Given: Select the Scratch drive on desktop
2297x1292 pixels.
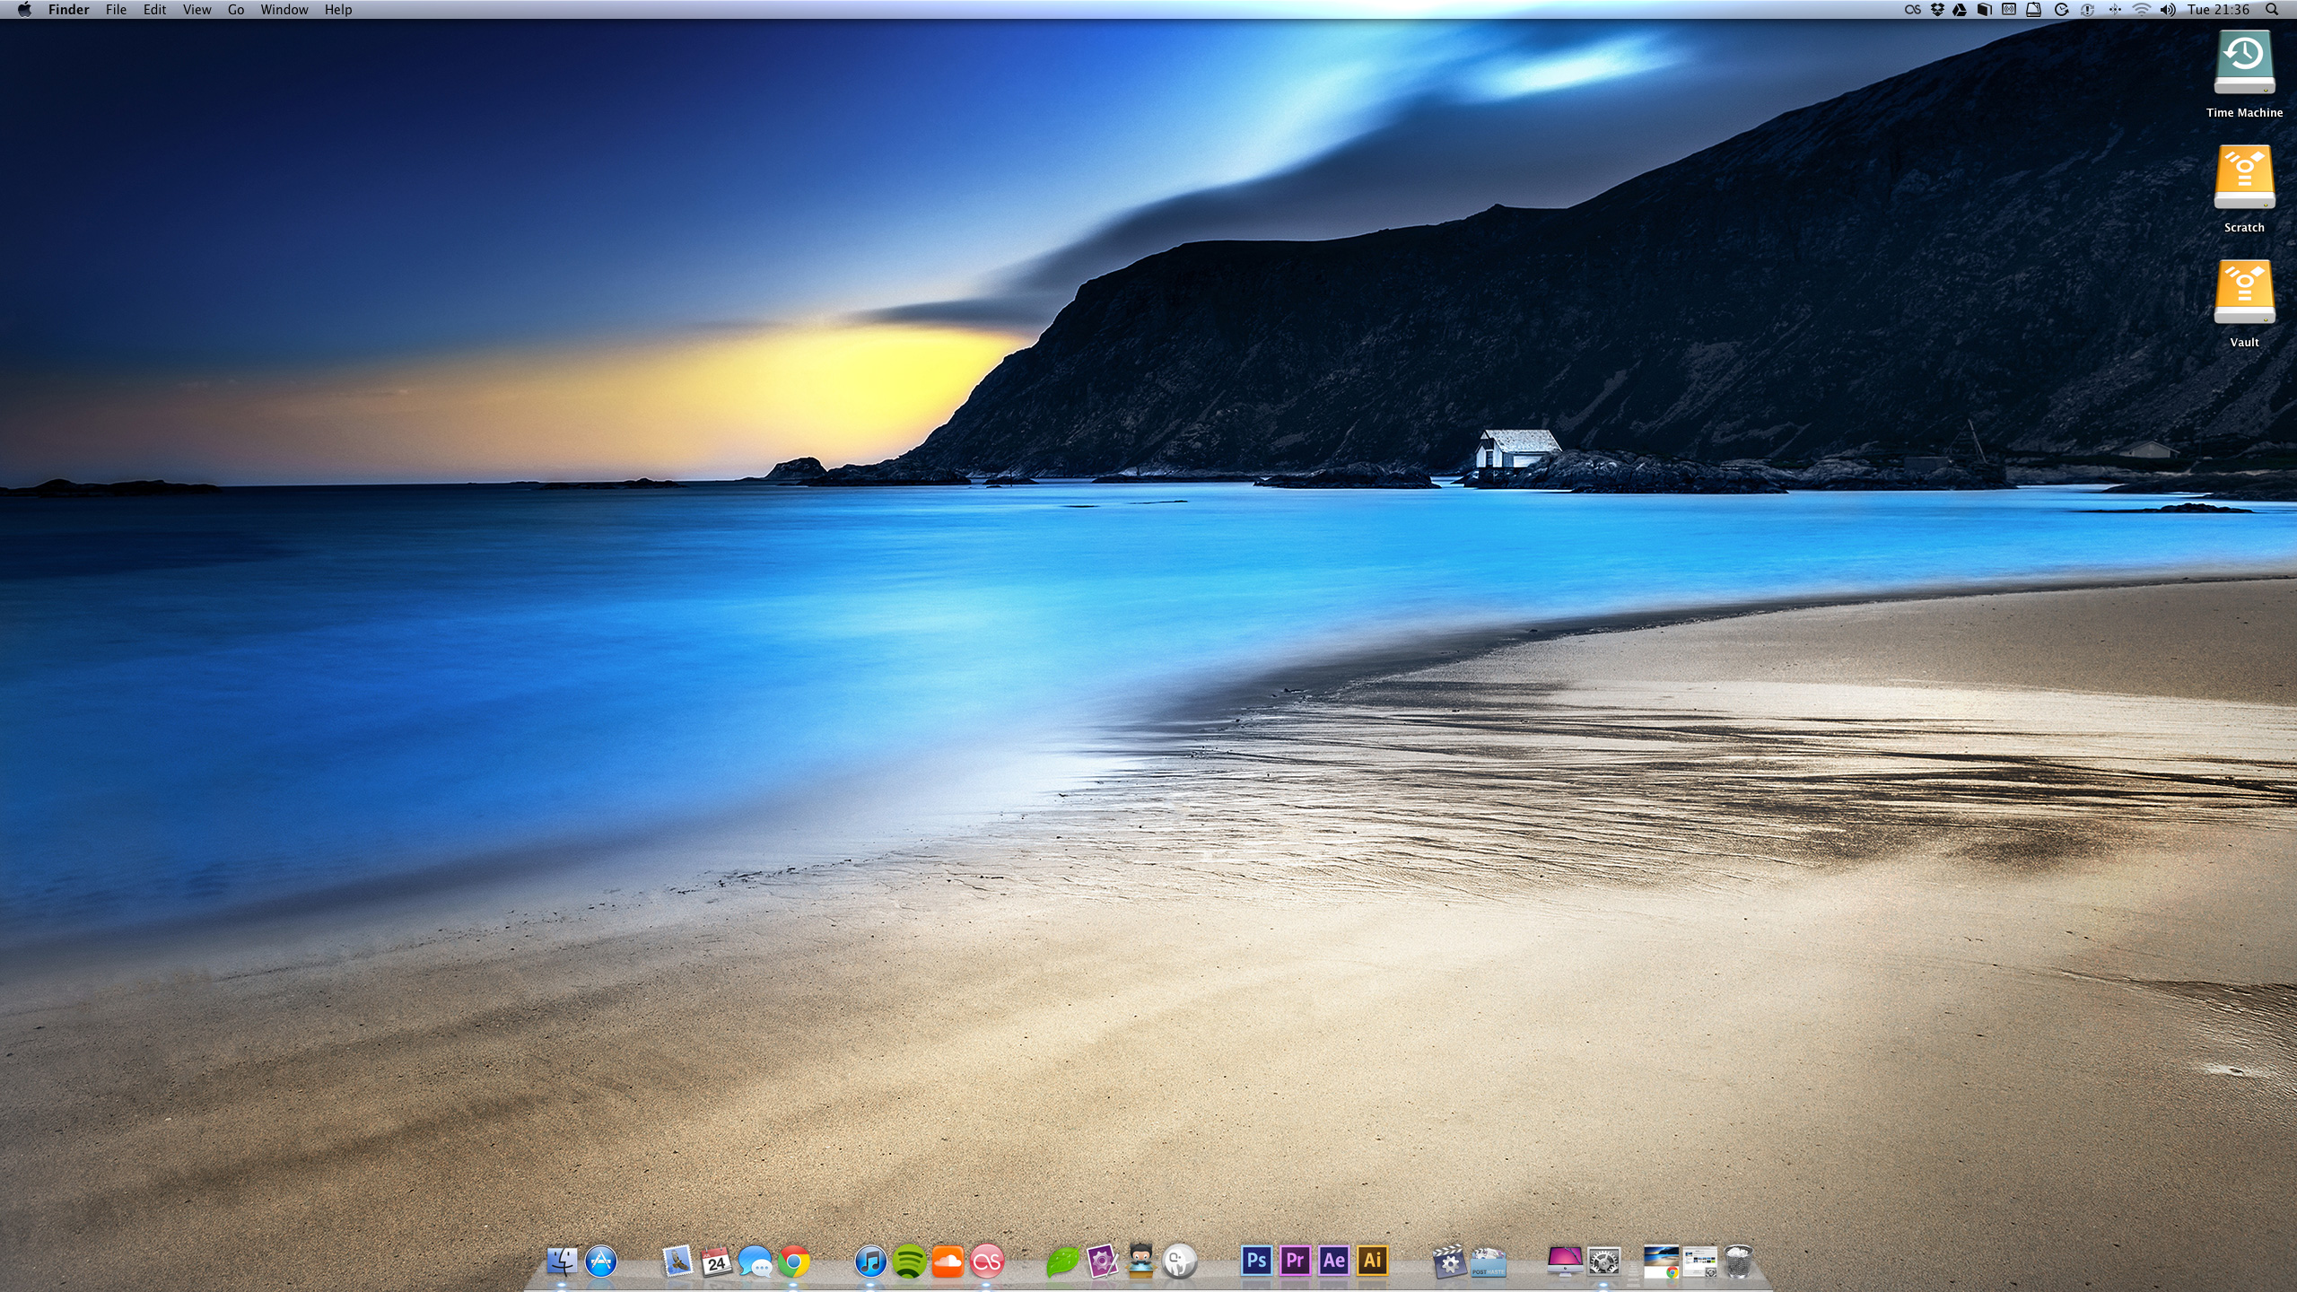Looking at the screenshot, I should tap(2243, 177).
